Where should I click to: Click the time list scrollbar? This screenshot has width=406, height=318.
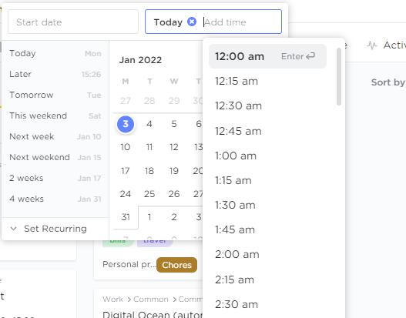[x=339, y=76]
